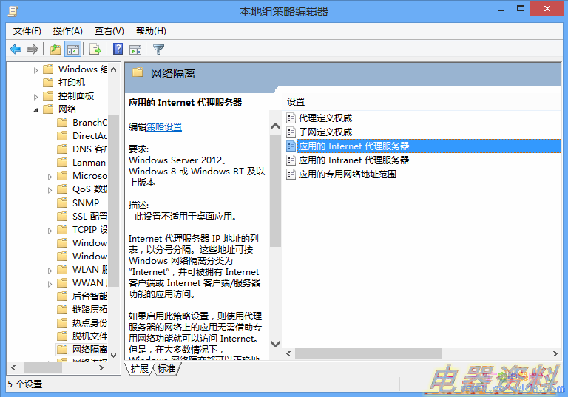This screenshot has width=568, height=397.
Task: Click description pane scrollbar down arrow
Action: [x=276, y=343]
